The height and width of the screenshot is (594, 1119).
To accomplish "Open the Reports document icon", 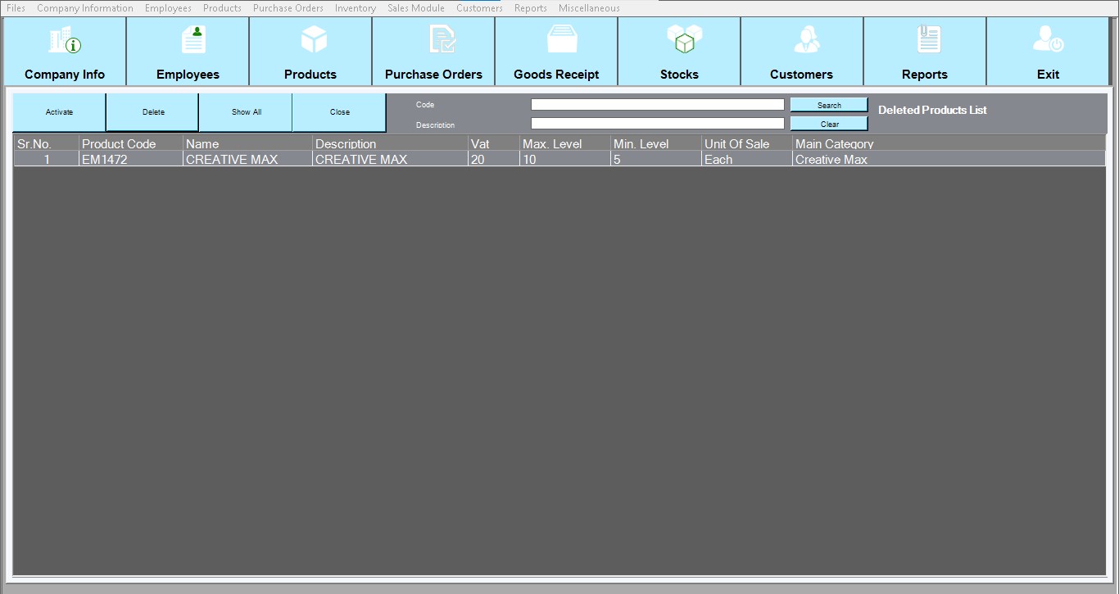I will coord(929,39).
